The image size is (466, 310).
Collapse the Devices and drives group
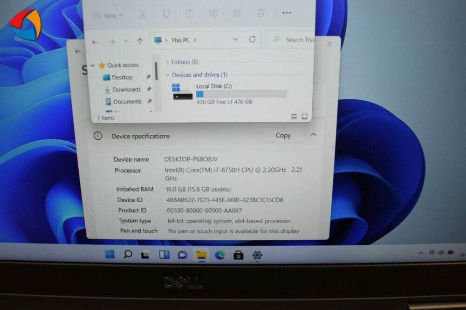[168, 75]
